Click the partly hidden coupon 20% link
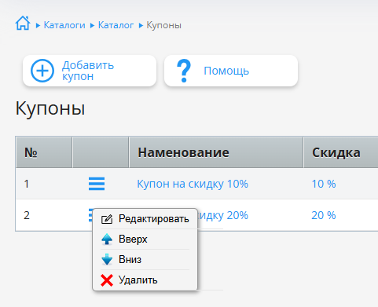 tap(222, 215)
